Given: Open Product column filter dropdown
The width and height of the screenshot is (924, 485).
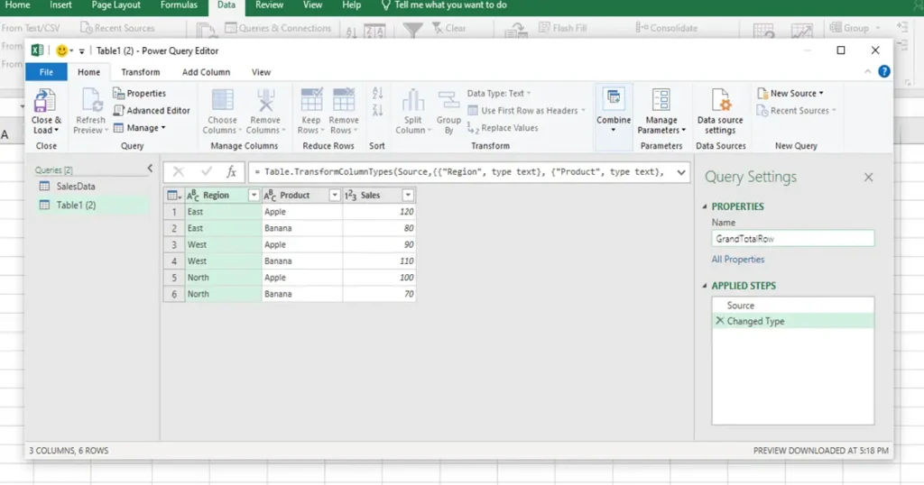Looking at the screenshot, I should coord(334,196).
